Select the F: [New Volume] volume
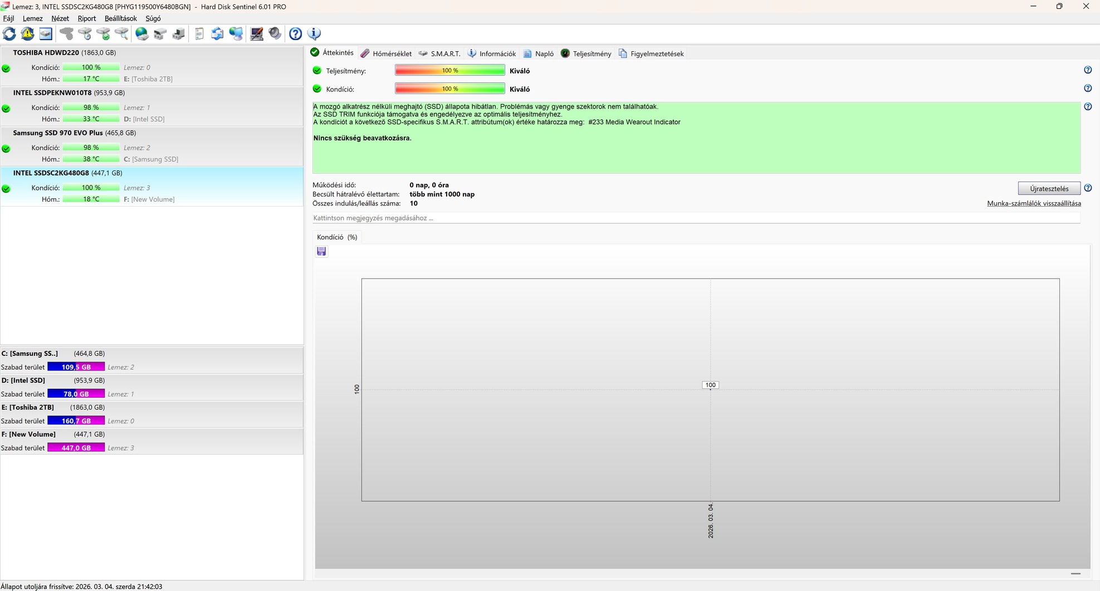 click(x=152, y=441)
